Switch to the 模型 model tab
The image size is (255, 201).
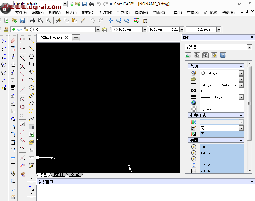(43, 175)
